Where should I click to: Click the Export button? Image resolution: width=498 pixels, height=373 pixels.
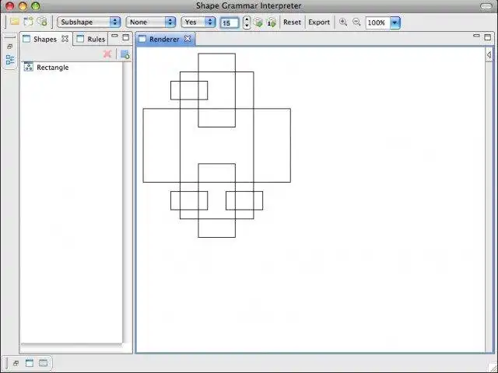click(x=319, y=23)
